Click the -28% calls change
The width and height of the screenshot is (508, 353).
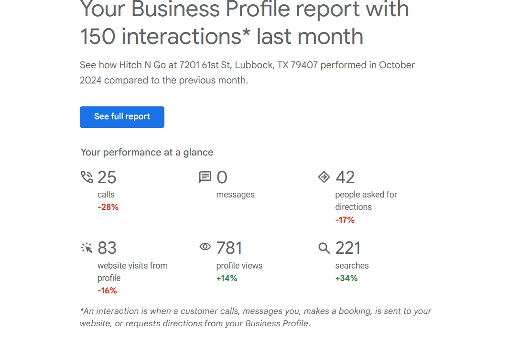108,207
